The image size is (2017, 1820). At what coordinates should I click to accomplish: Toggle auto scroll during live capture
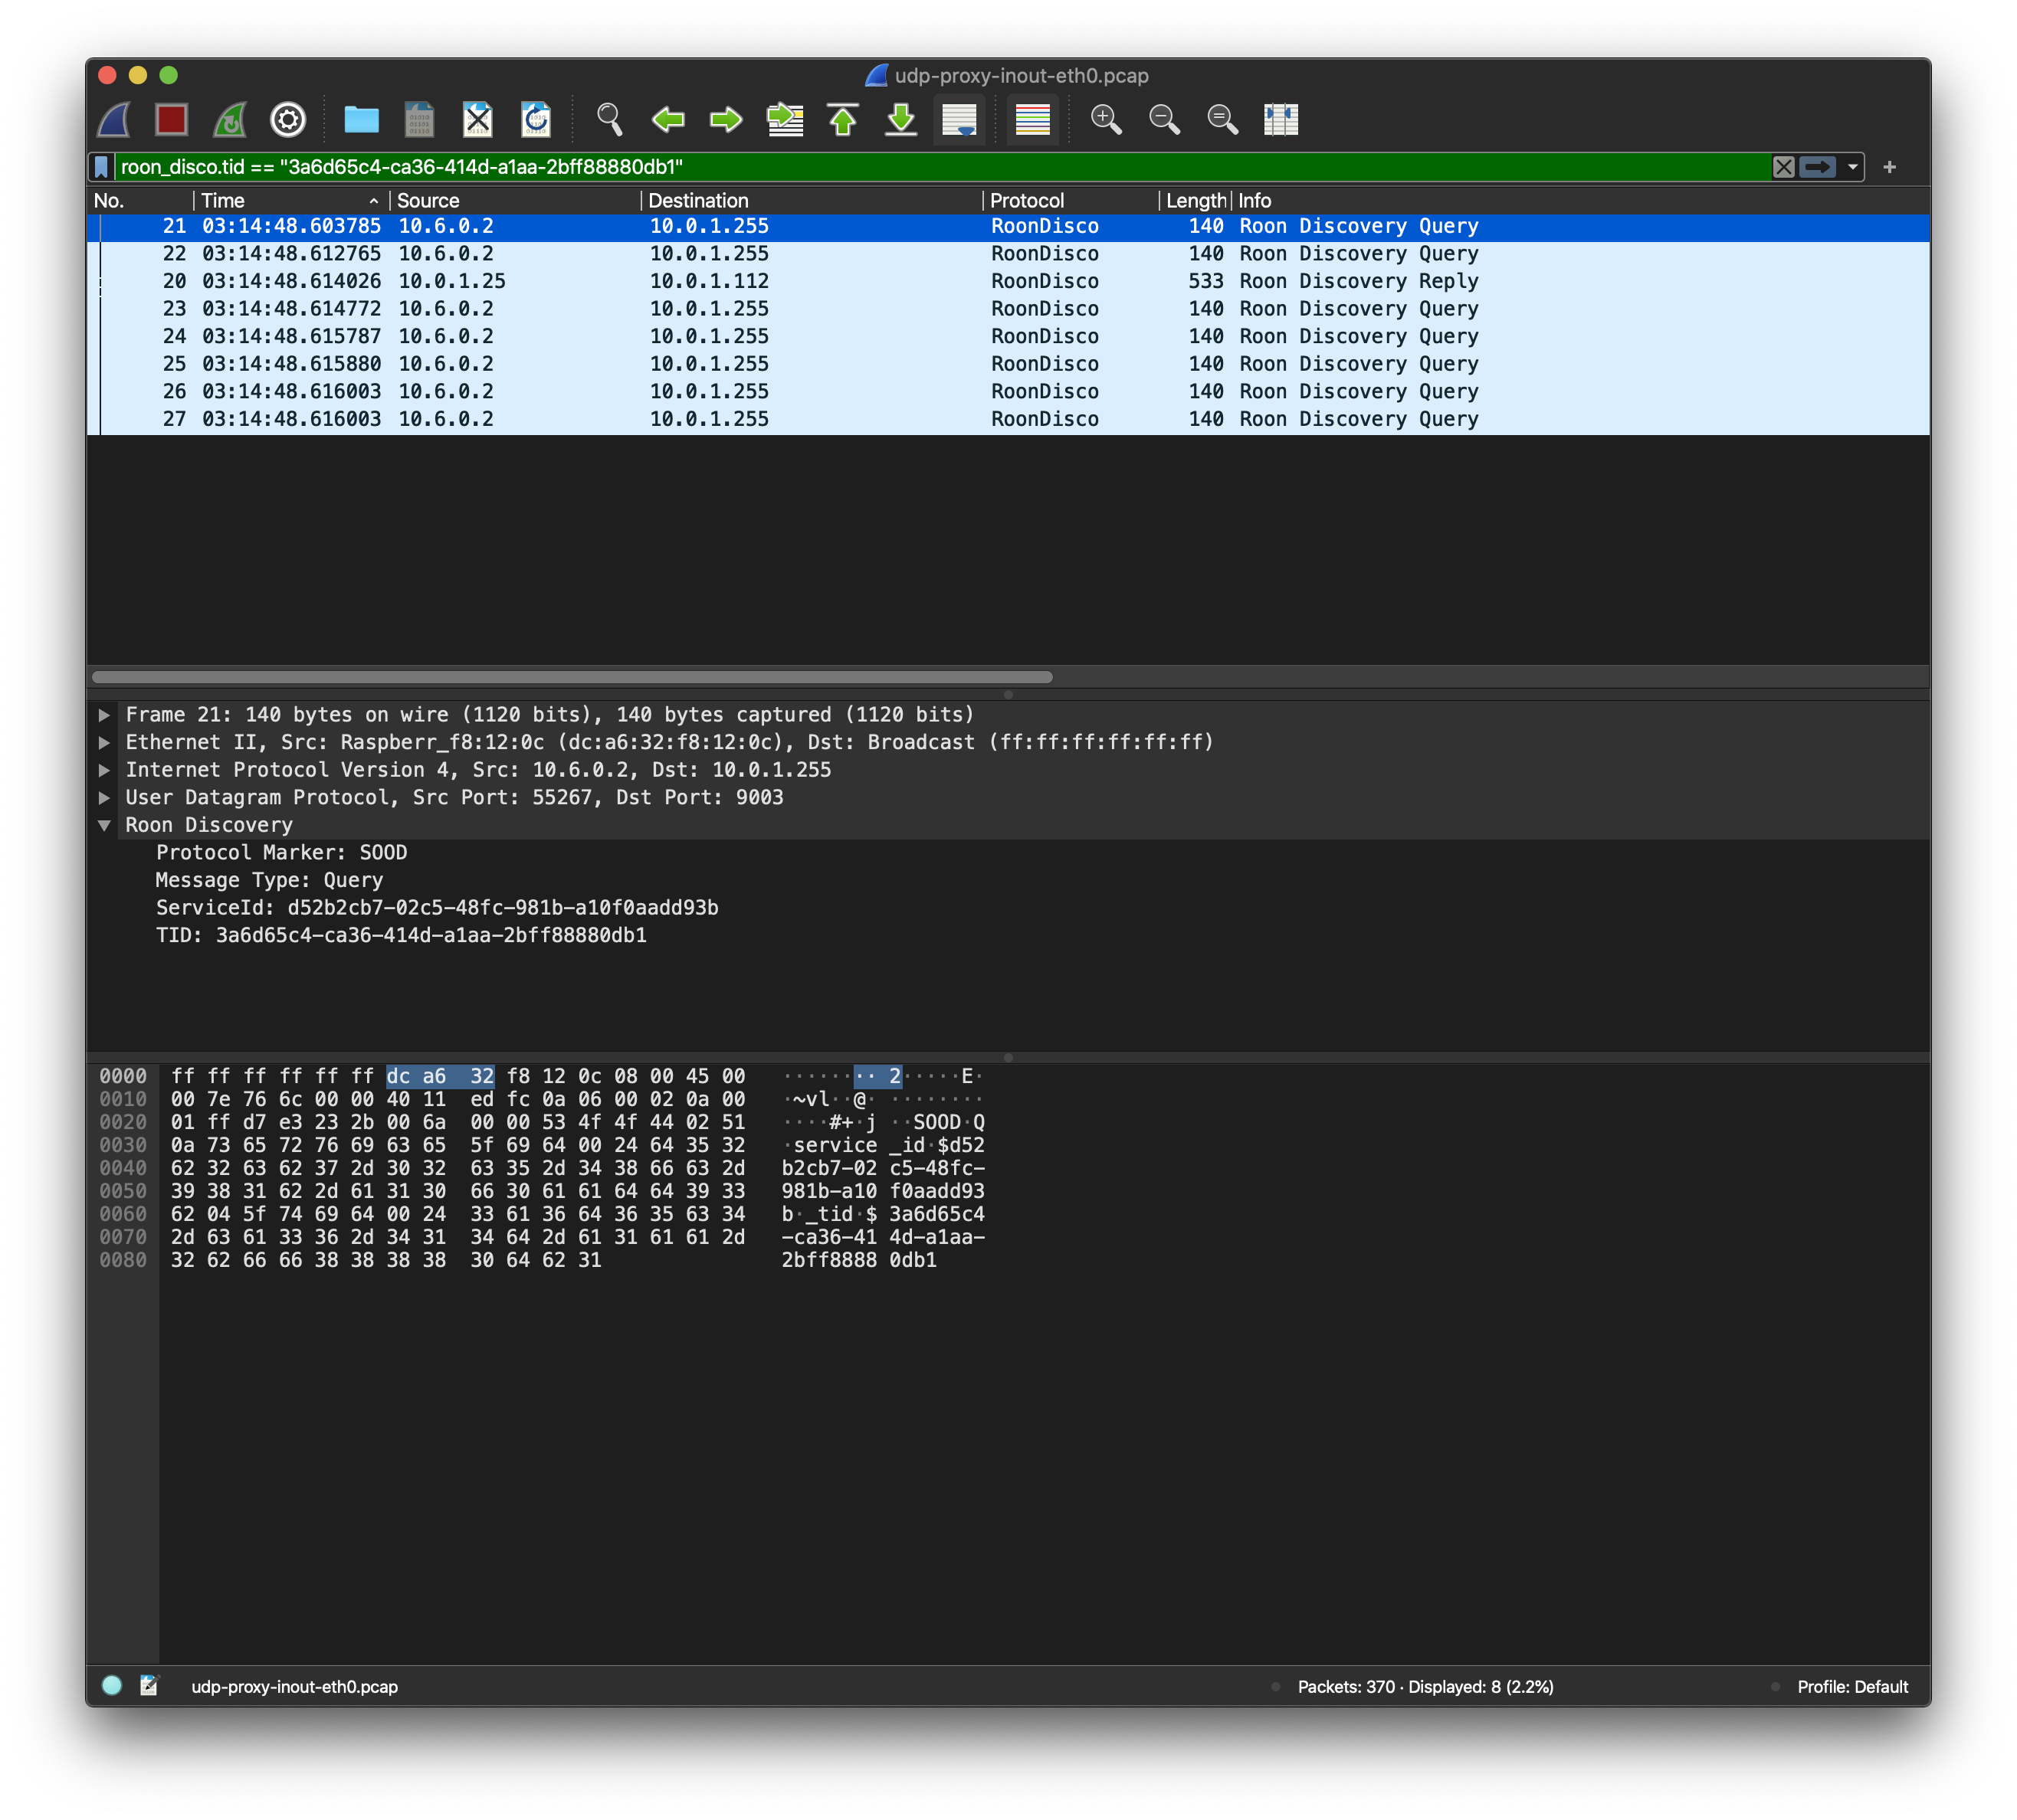[959, 120]
